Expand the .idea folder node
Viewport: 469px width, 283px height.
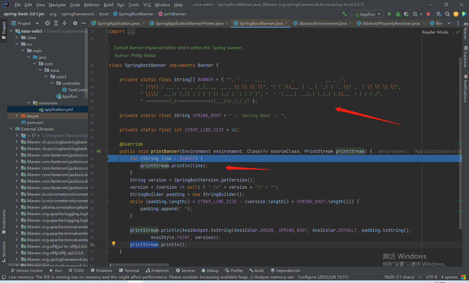point(17,37)
